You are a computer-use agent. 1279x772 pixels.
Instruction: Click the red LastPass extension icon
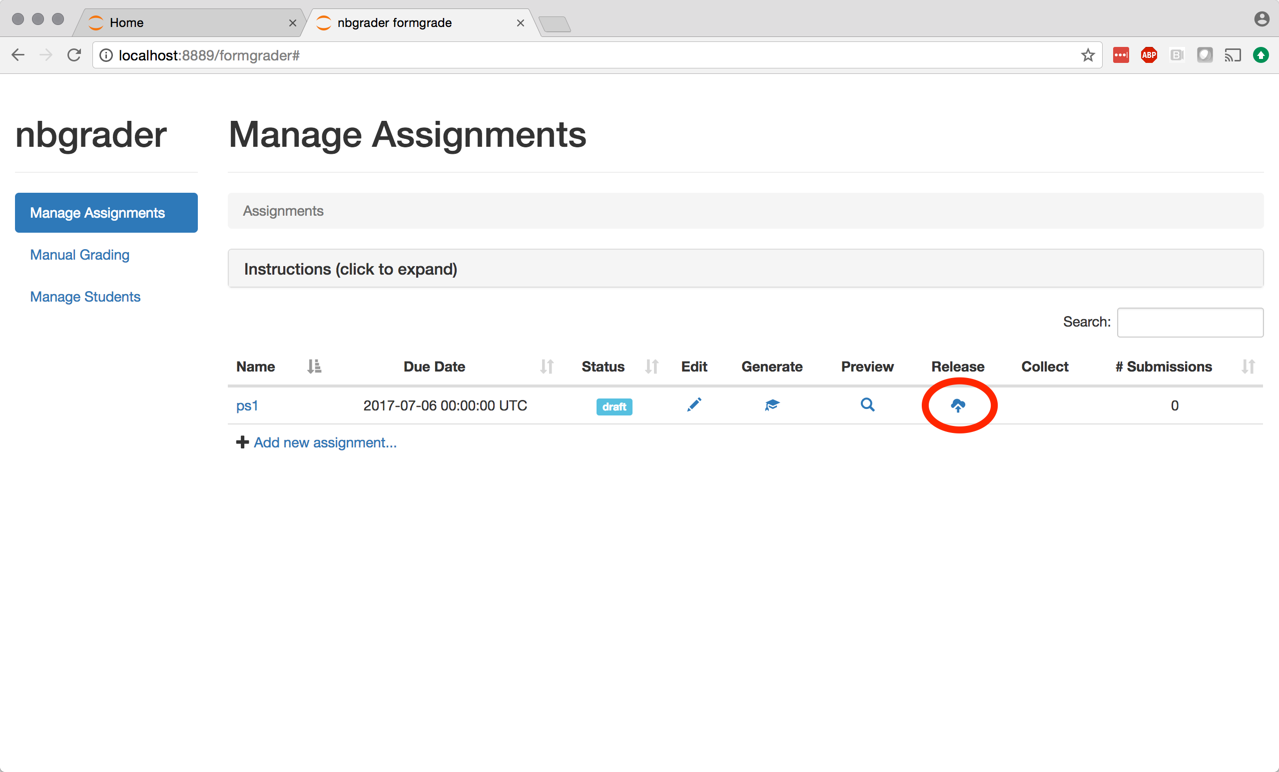(1121, 55)
